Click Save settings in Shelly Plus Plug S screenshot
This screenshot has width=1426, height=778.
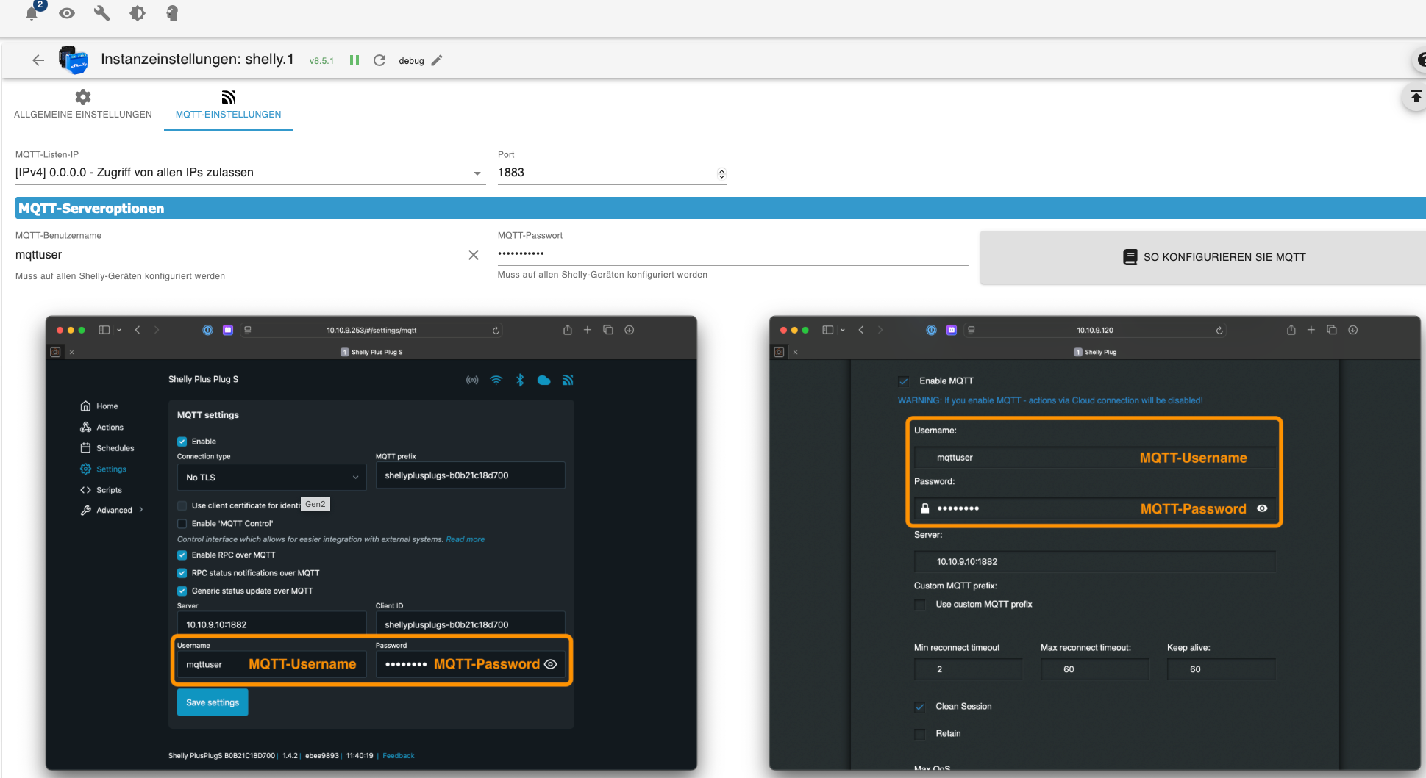coord(213,702)
